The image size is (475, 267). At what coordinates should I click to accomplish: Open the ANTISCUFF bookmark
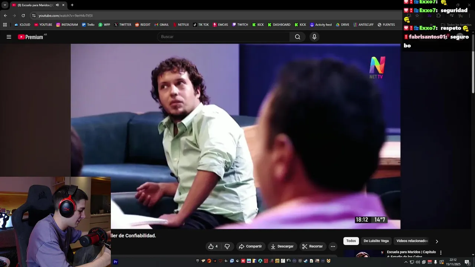363,25
